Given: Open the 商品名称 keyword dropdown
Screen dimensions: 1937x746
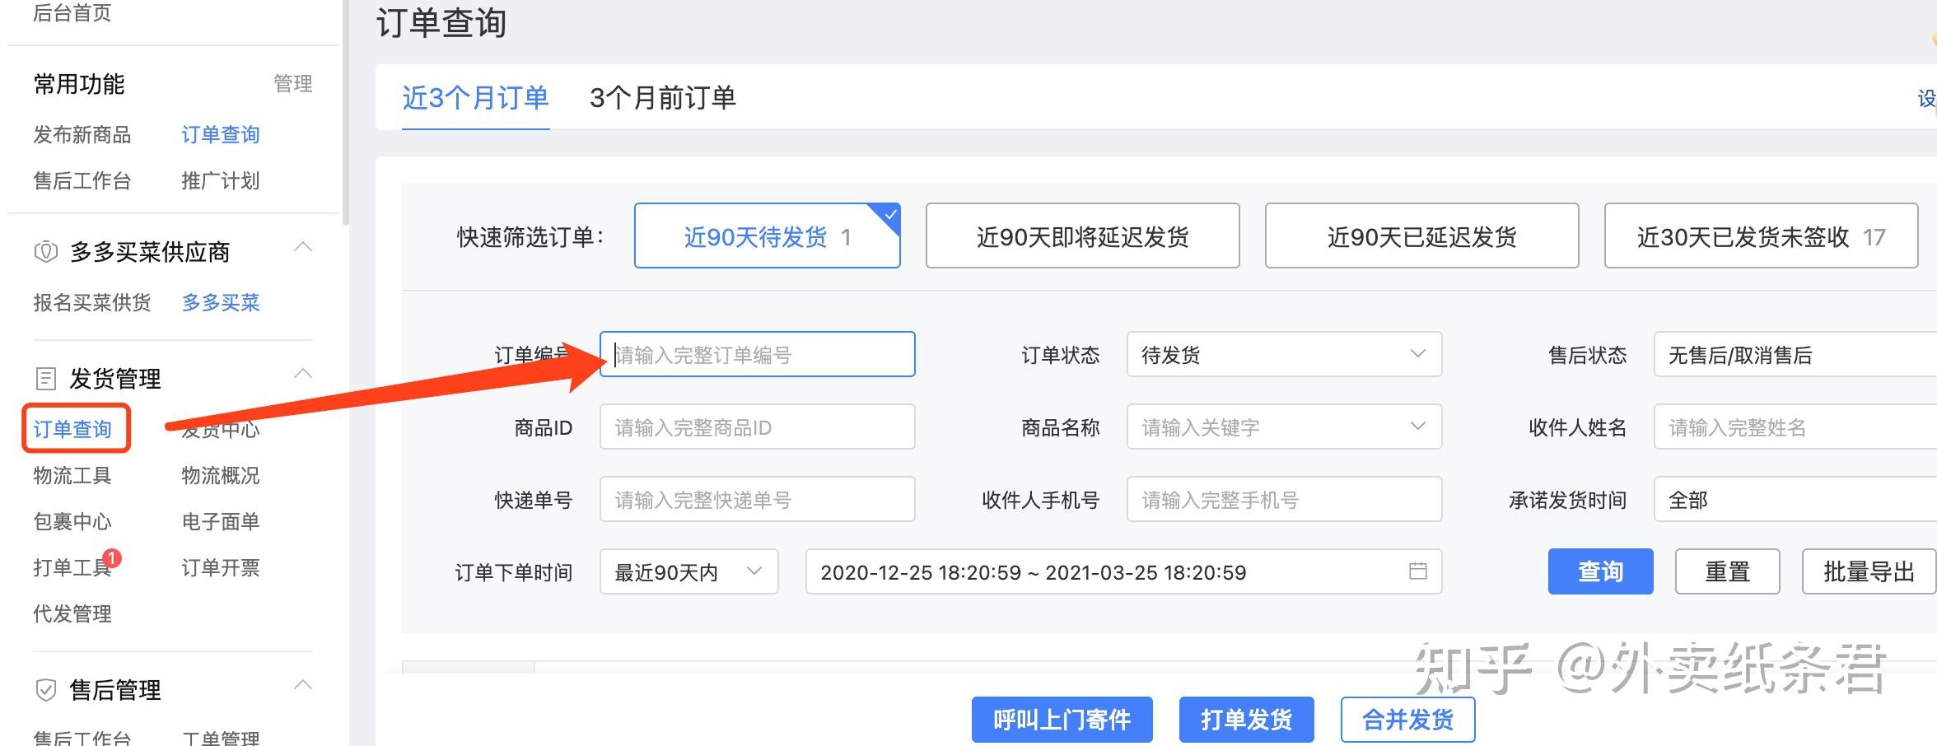Looking at the screenshot, I should (x=1284, y=427).
